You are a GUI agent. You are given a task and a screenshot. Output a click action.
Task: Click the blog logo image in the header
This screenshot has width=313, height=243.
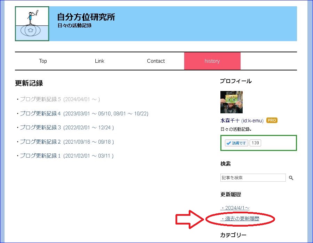click(x=32, y=24)
